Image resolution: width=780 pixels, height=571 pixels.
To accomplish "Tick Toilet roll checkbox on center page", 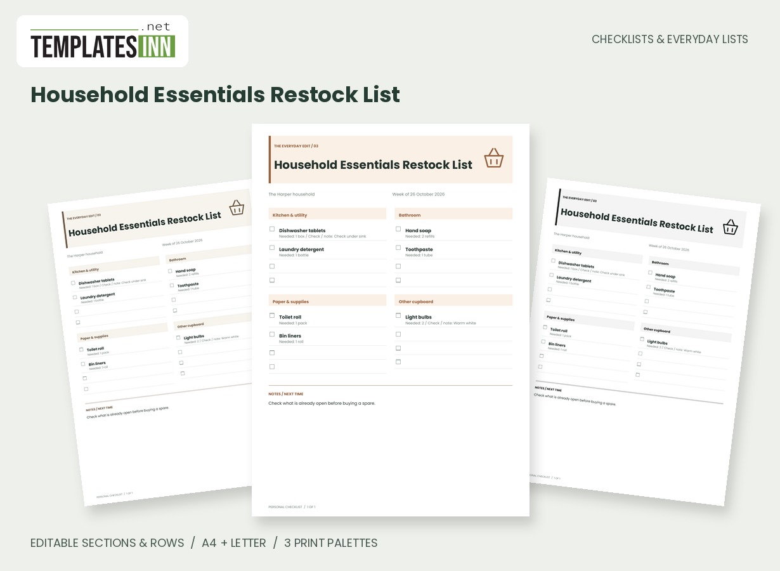I will [x=272, y=315].
